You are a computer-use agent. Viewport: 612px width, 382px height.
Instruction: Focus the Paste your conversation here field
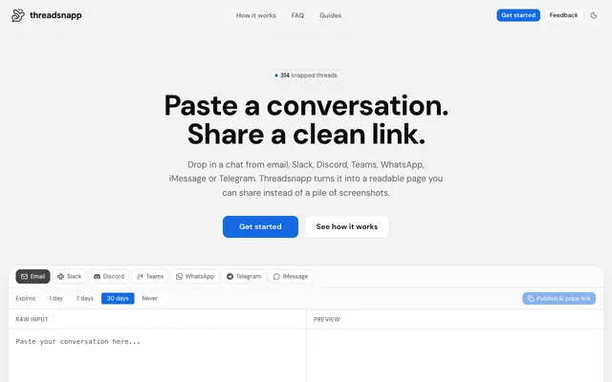[x=158, y=354]
